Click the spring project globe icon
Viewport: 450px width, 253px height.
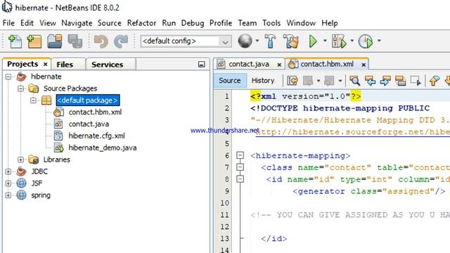[21, 195]
